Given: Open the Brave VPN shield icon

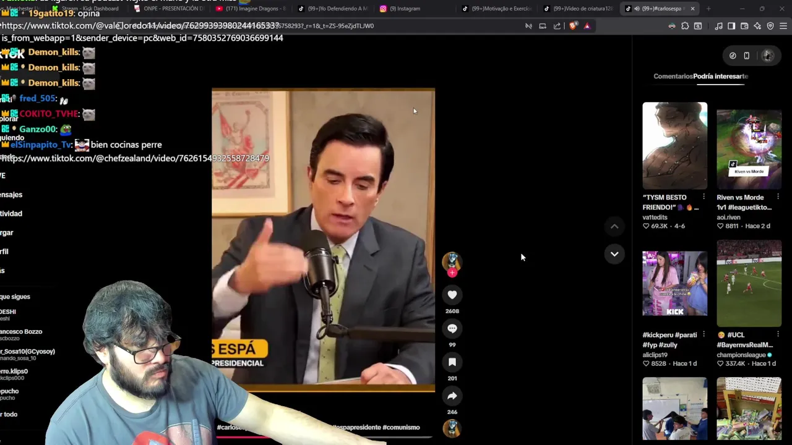Looking at the screenshot, I should [x=770, y=26].
